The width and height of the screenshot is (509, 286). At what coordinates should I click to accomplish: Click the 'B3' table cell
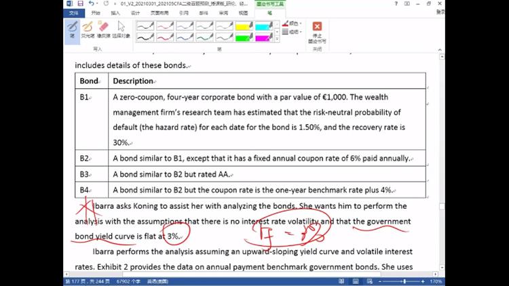coord(92,174)
